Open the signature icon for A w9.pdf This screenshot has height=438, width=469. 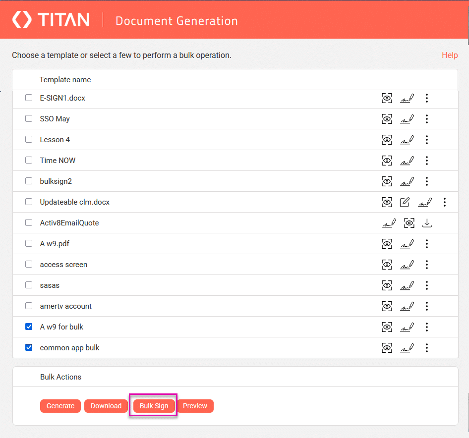407,243
